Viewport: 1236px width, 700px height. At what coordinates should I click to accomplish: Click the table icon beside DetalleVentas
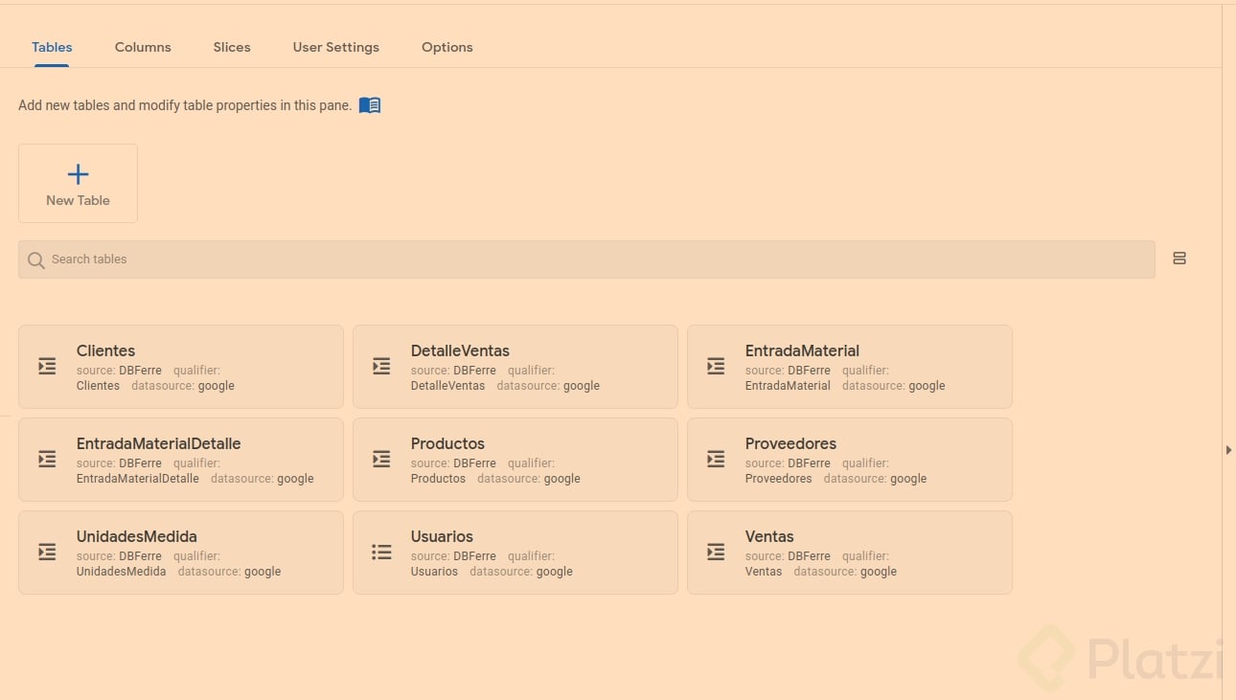click(381, 366)
